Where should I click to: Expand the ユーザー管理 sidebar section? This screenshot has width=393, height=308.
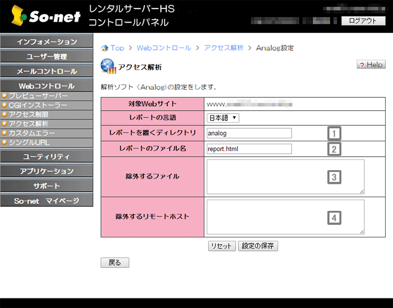(46, 57)
